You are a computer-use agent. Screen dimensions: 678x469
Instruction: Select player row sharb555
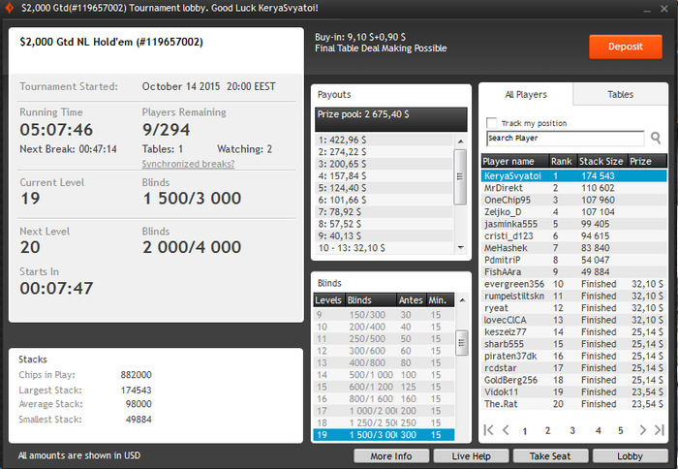pos(573,344)
